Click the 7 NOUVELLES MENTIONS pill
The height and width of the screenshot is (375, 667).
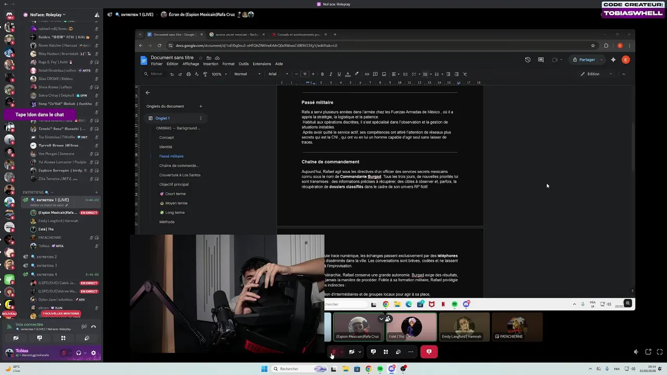[60, 314]
